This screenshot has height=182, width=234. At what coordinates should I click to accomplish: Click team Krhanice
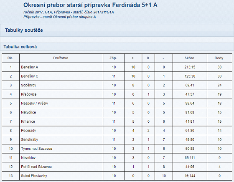[x=28, y=121]
